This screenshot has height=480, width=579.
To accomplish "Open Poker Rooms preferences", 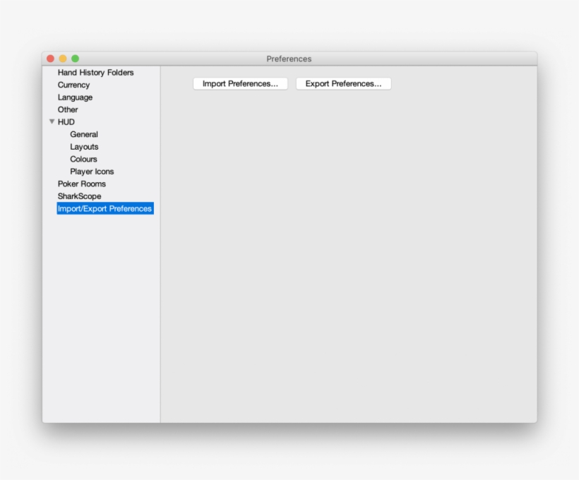I will (82, 184).
